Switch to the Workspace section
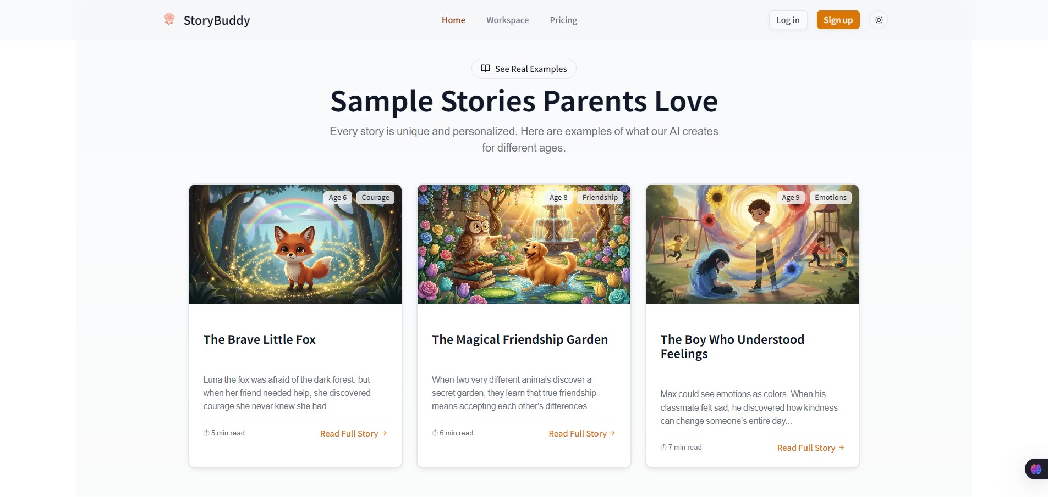Image resolution: width=1048 pixels, height=497 pixels. [x=507, y=20]
